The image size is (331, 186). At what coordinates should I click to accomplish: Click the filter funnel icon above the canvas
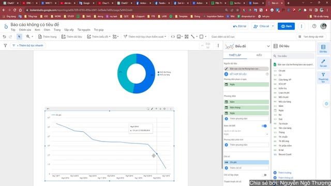click(5, 45)
